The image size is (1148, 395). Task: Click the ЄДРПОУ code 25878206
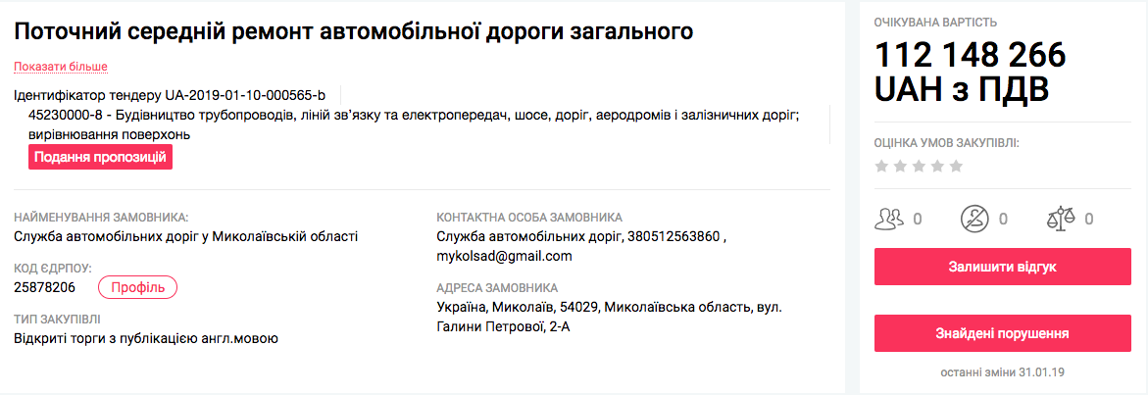[45, 287]
